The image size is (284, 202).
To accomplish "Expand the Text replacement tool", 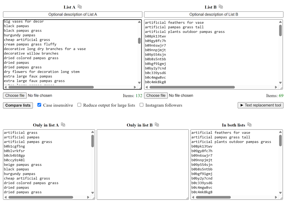I will [260, 105].
